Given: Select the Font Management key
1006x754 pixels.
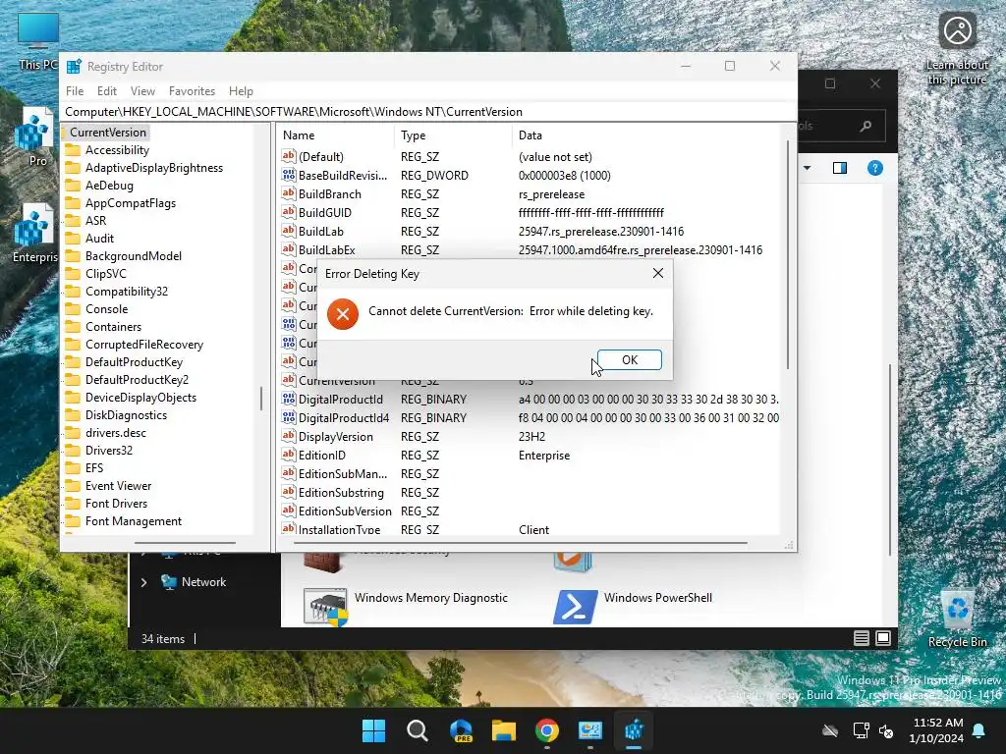Looking at the screenshot, I should click(x=134, y=521).
